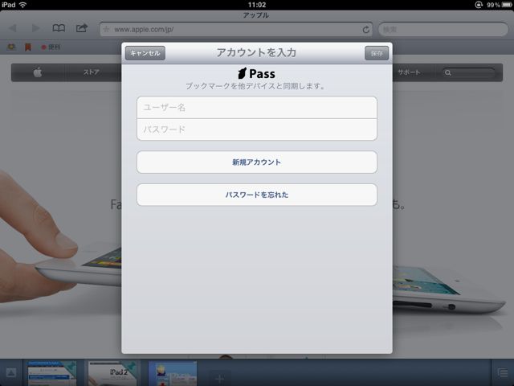Tap the Apple logo in site navigation

38,72
